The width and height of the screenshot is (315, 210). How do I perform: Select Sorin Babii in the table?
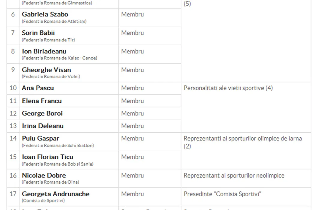tap(38, 33)
